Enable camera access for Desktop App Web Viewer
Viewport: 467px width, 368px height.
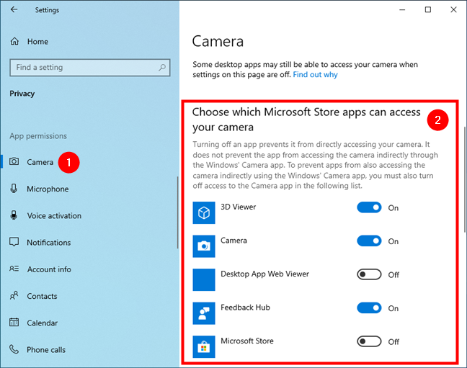click(369, 274)
